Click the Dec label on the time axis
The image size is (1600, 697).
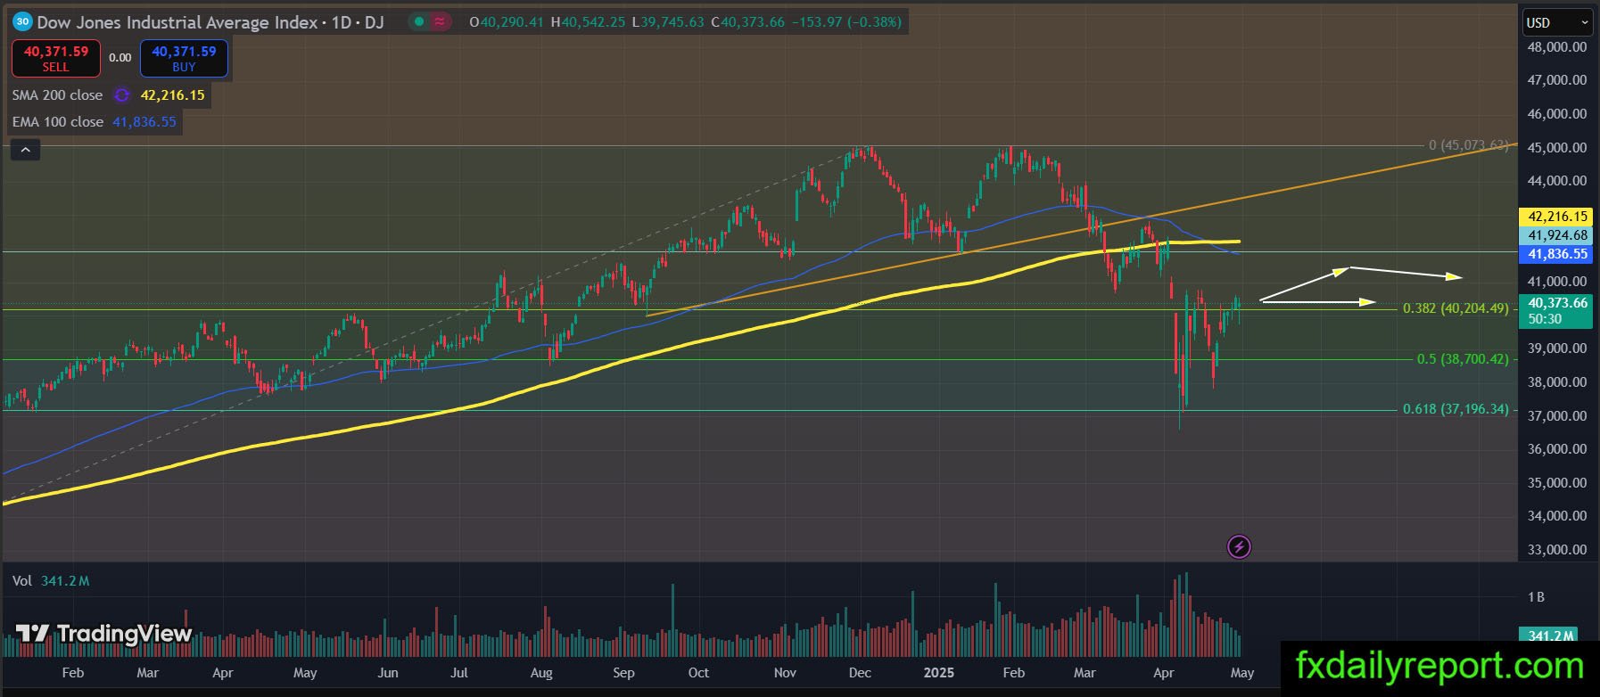point(860,673)
